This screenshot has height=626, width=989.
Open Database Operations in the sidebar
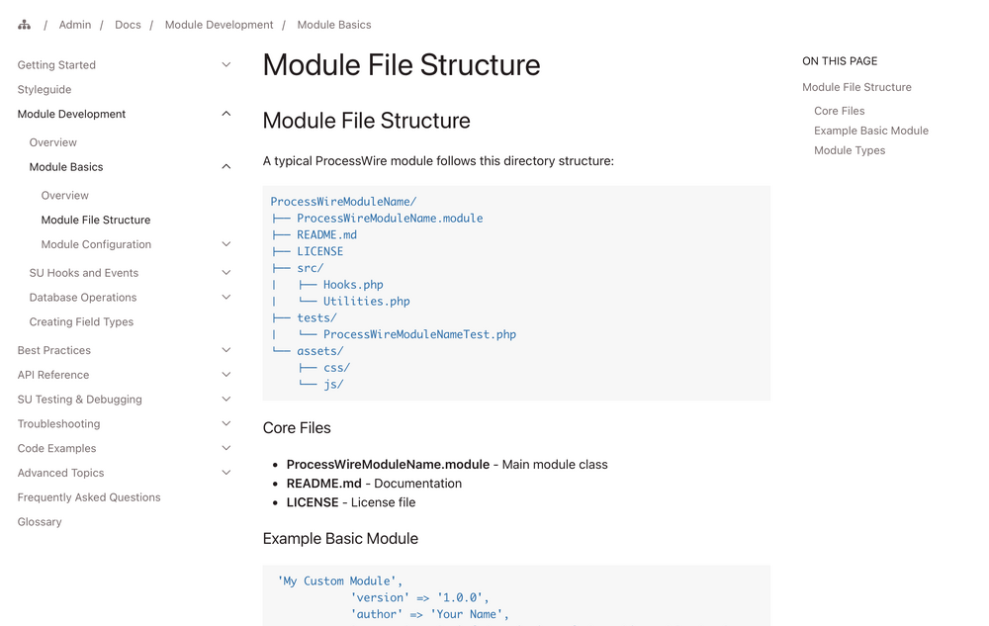83,298
